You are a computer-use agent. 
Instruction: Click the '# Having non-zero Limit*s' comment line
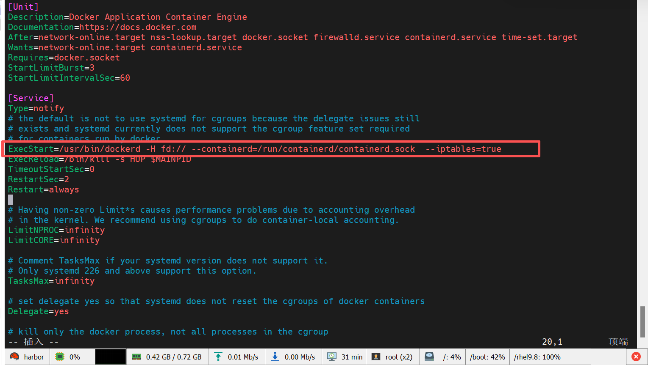(x=211, y=210)
